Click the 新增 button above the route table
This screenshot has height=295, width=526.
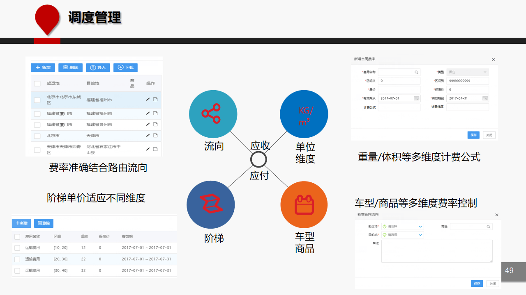pos(43,68)
